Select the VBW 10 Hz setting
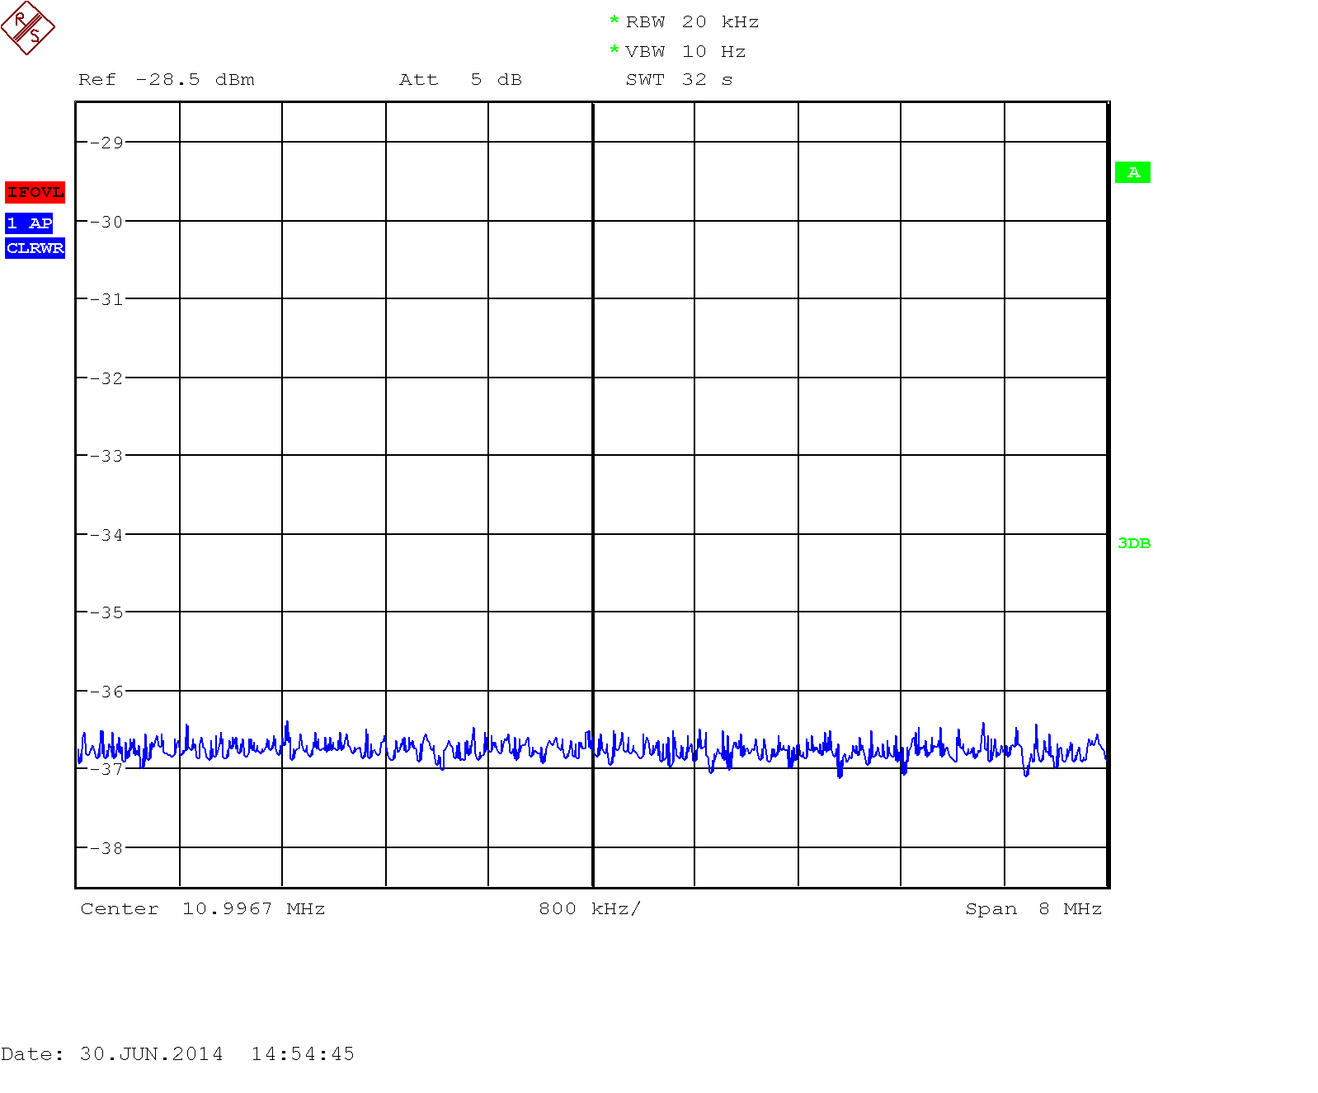This screenshot has width=1318, height=1093. pos(685,52)
